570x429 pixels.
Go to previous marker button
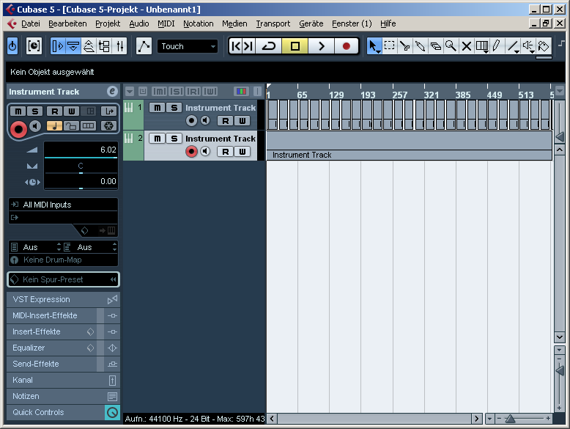(236, 46)
